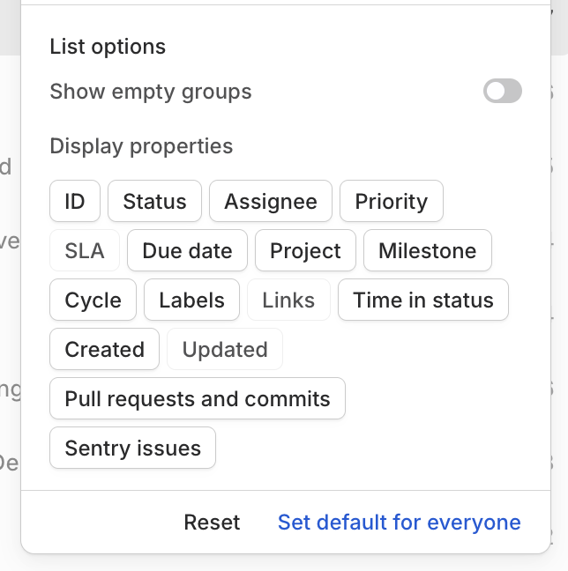Image resolution: width=568 pixels, height=571 pixels.
Task: Turn off Assignee display property
Action: 271,201
